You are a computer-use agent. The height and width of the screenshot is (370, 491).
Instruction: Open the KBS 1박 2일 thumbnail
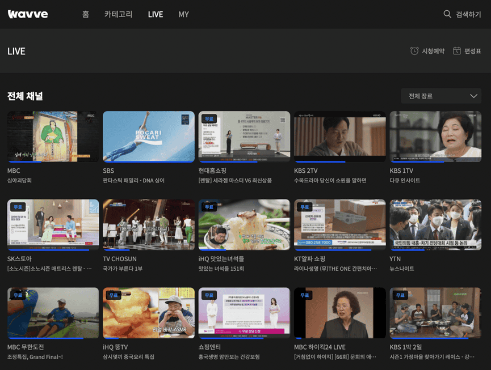[x=435, y=313]
